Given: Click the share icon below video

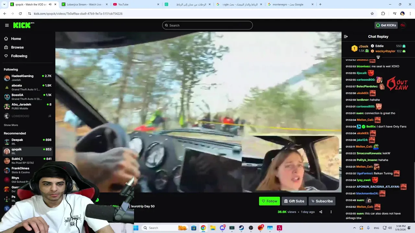Looking at the screenshot, I should [x=321, y=212].
